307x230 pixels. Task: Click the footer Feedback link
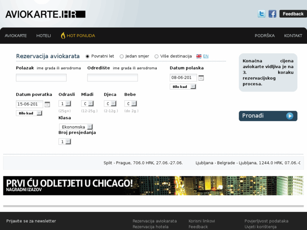point(198,227)
